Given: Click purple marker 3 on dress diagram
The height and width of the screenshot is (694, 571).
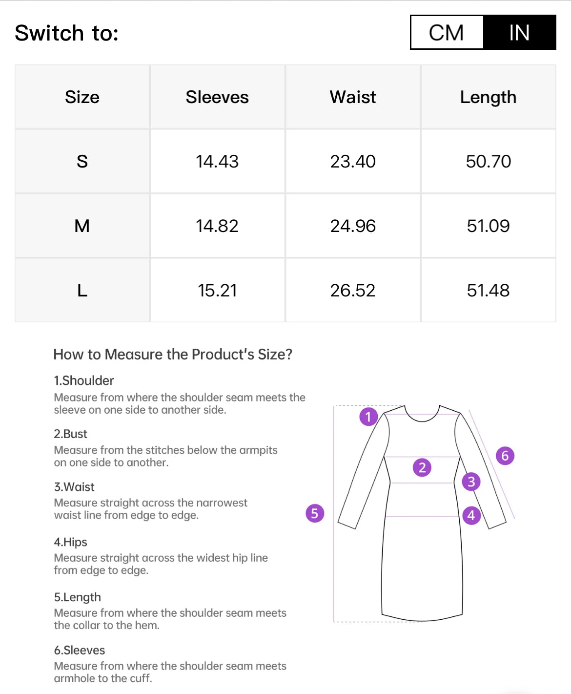Looking at the screenshot, I should click(x=471, y=482).
